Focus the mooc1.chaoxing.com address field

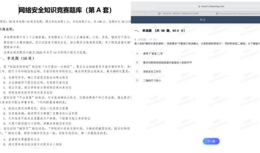pyautogui.click(x=209, y=6)
